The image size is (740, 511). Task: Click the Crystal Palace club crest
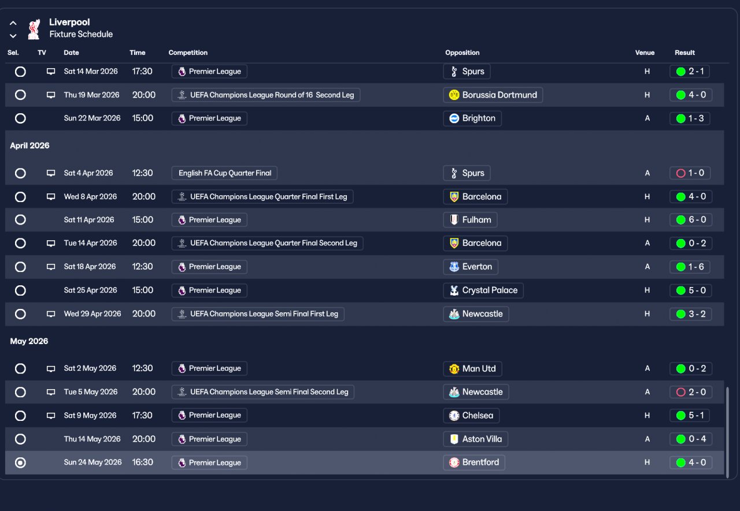click(454, 290)
